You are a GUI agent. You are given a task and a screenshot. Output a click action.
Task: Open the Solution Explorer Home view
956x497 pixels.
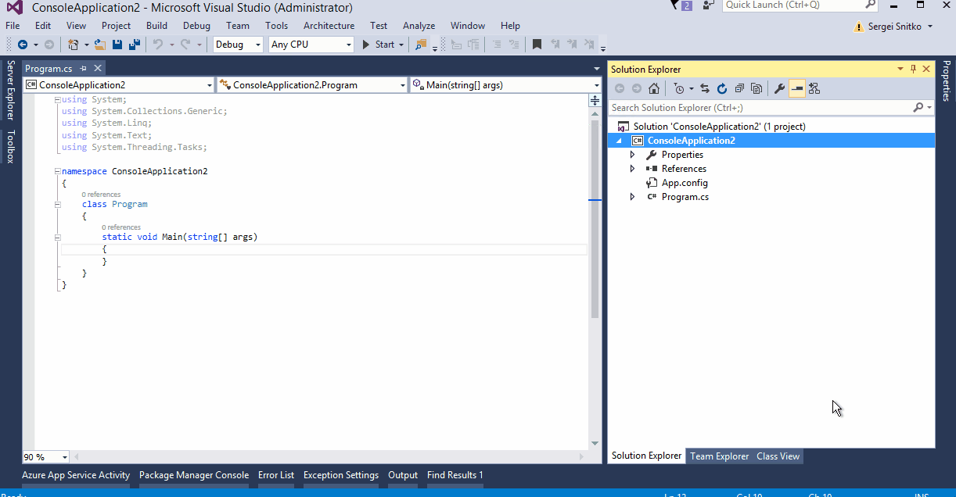click(653, 88)
